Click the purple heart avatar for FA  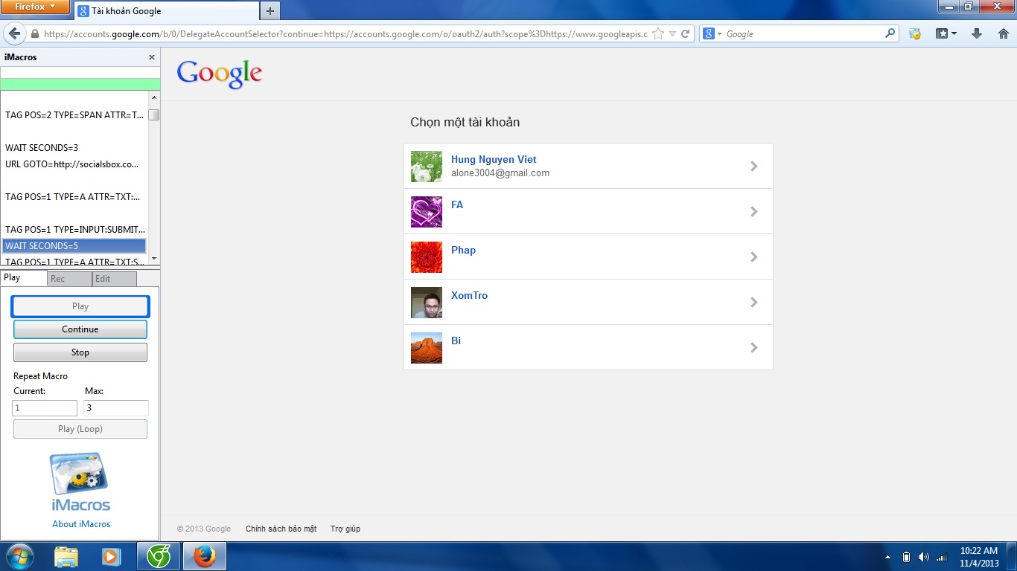pos(427,212)
